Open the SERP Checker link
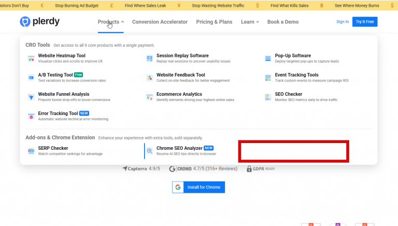398x226 pixels. [53, 148]
